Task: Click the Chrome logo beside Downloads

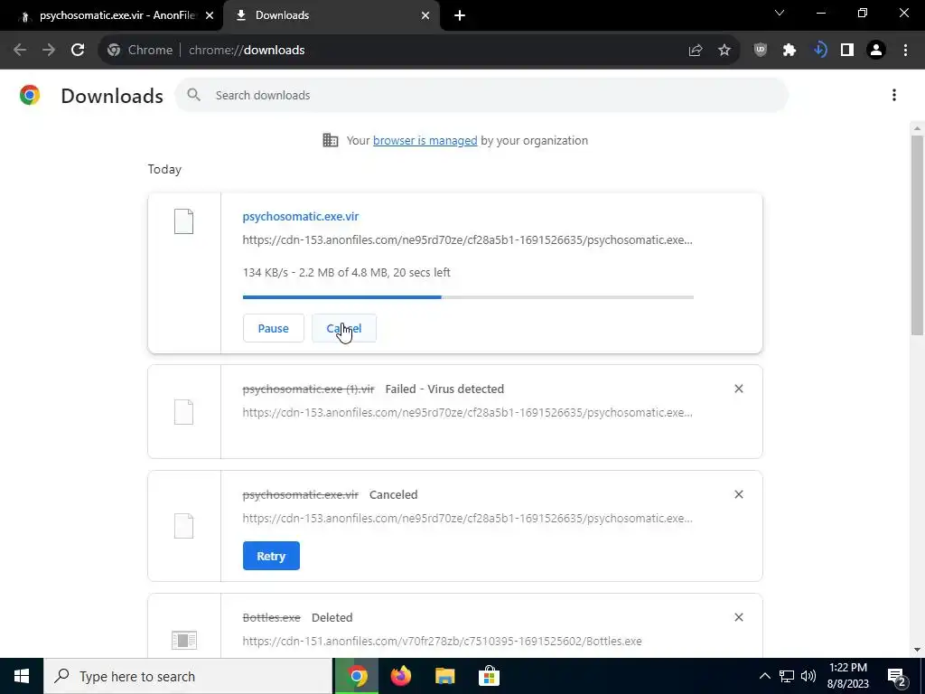Action: (30, 95)
